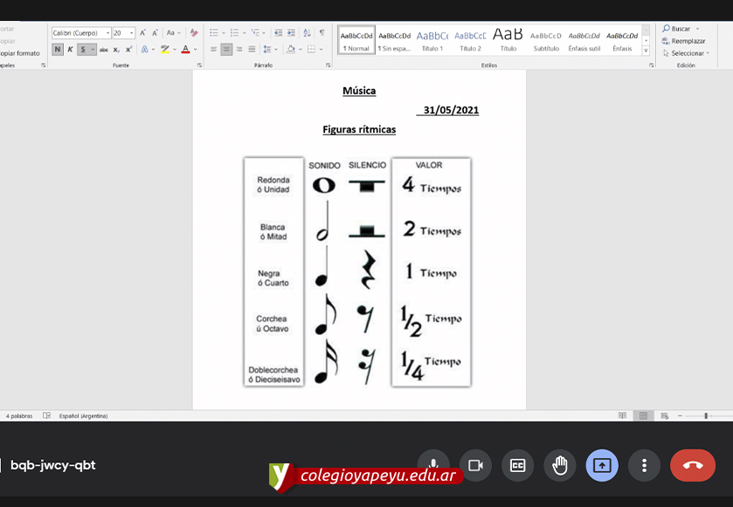Hang up the call
The height and width of the screenshot is (507, 733).
(692, 465)
